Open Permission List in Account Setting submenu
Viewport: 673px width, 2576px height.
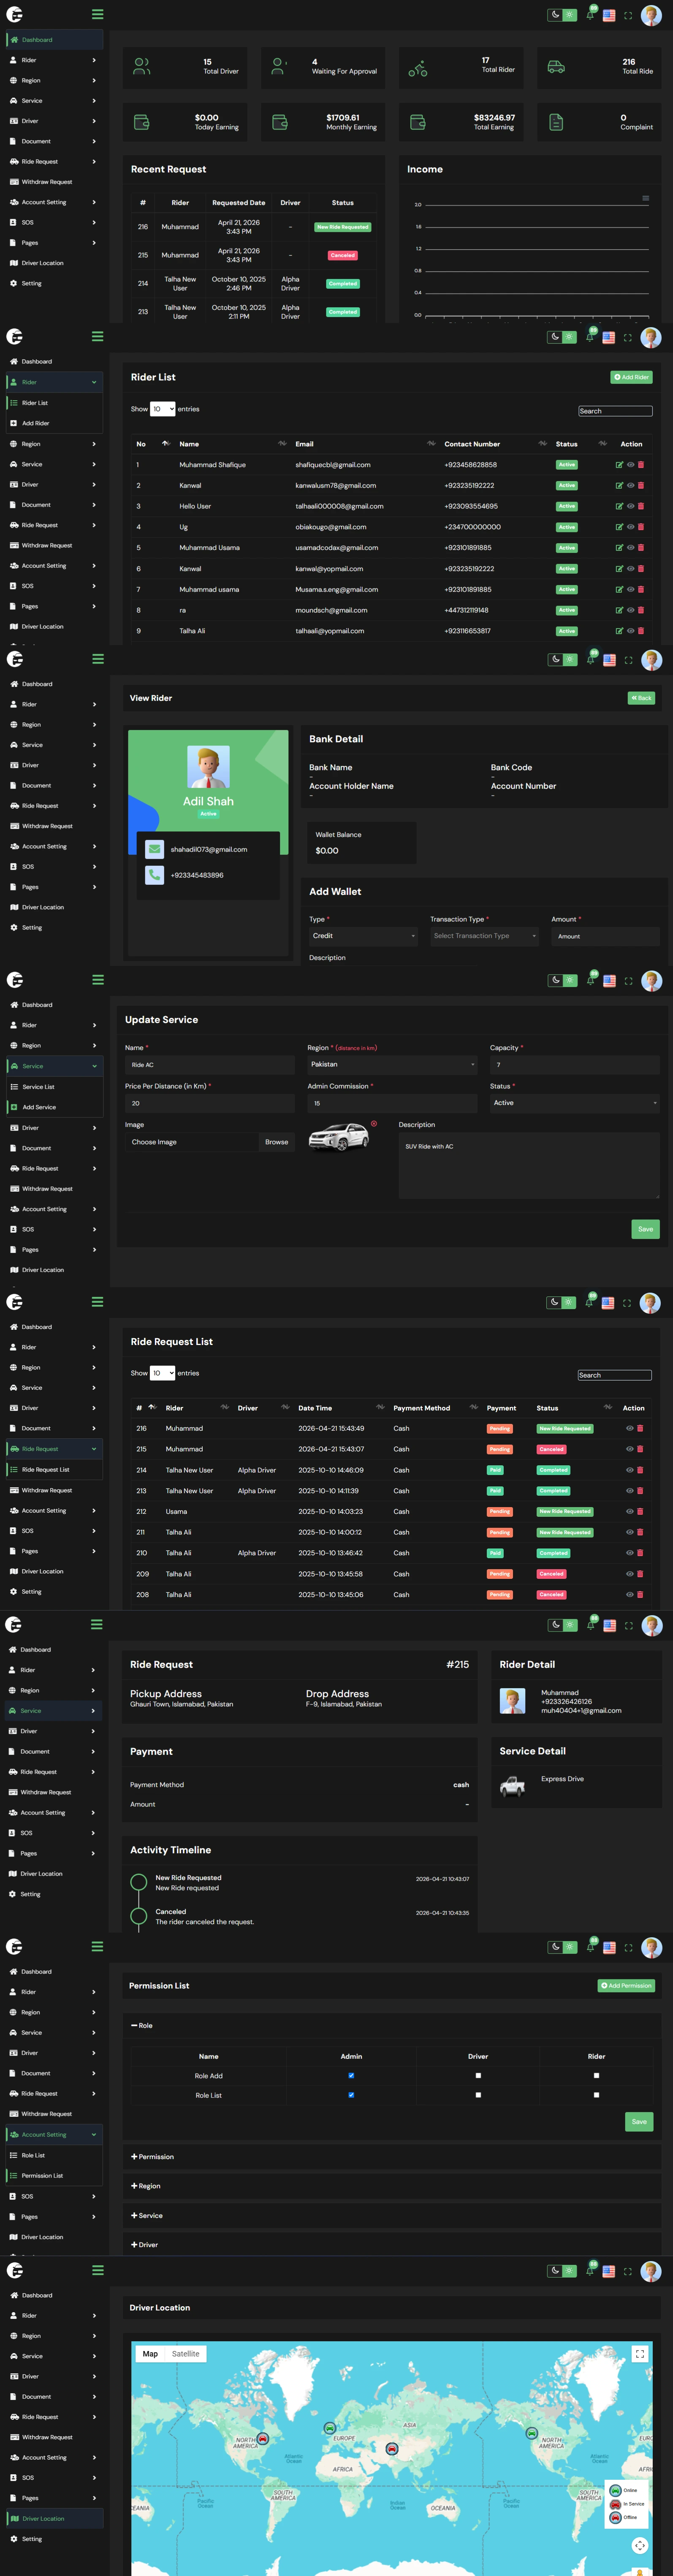[42, 2175]
